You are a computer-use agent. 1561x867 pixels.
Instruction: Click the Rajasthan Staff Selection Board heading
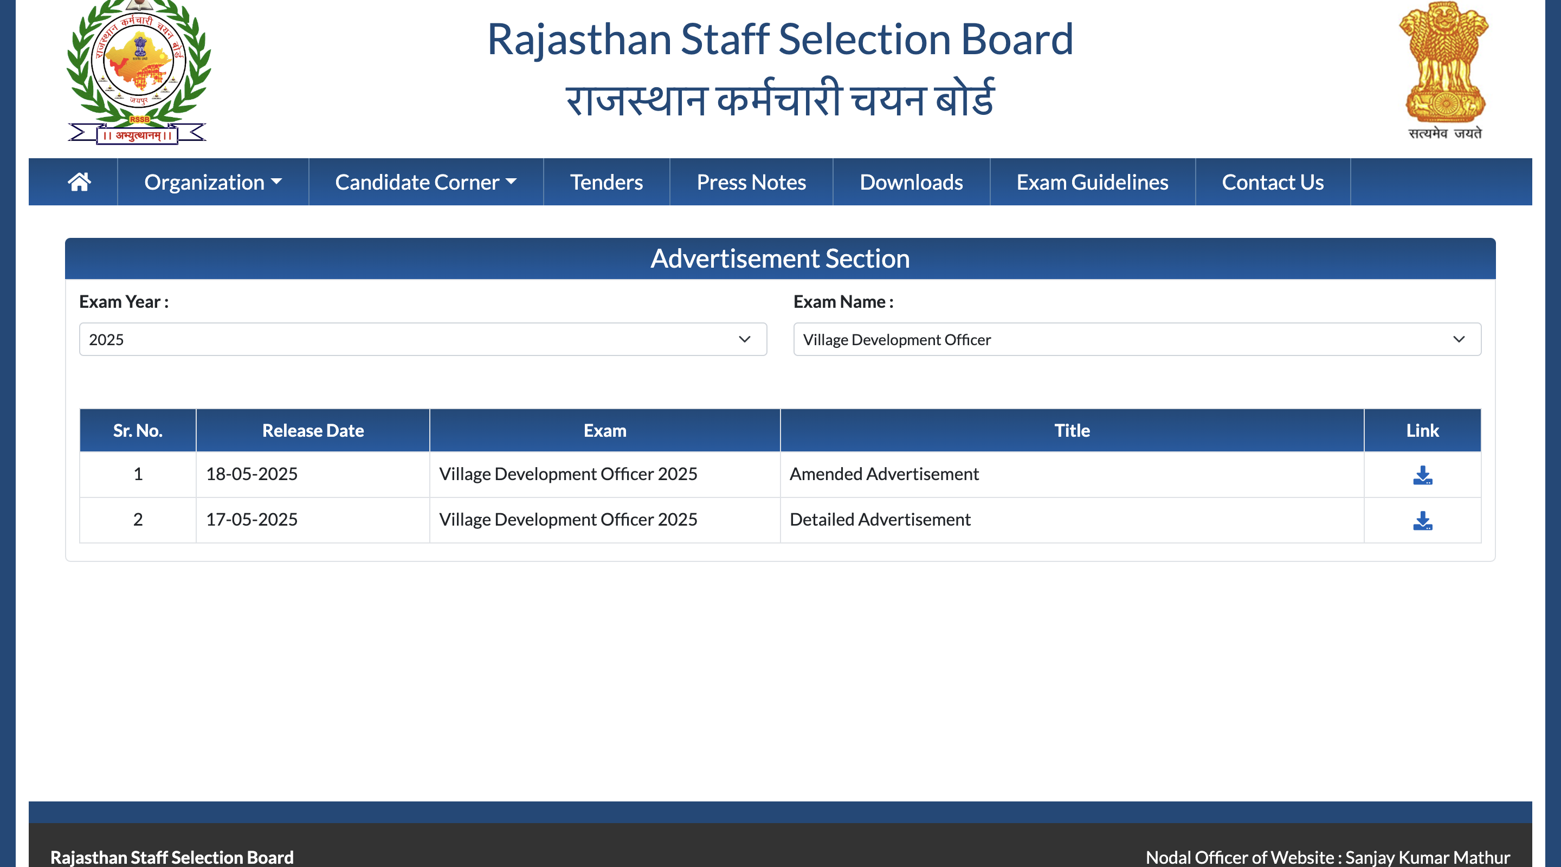780,40
